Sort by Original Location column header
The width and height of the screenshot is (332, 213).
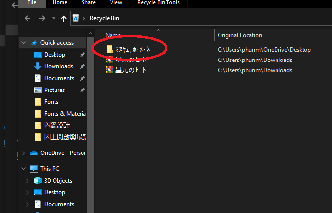[x=240, y=35]
